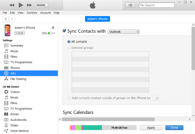195x134 pixels.
Task: Click the horizontal scrollbar thumb
Action: [108, 119]
